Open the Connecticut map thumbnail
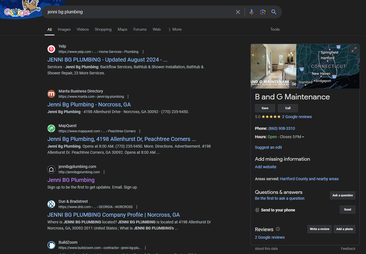The width and height of the screenshot is (366, 254). click(328, 66)
